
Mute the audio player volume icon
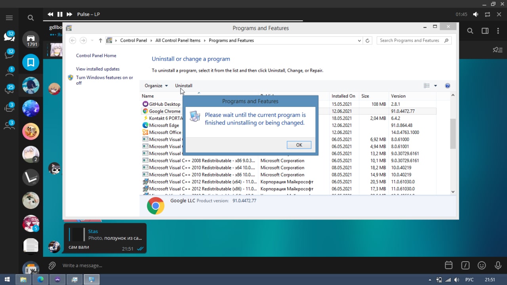[x=476, y=14]
